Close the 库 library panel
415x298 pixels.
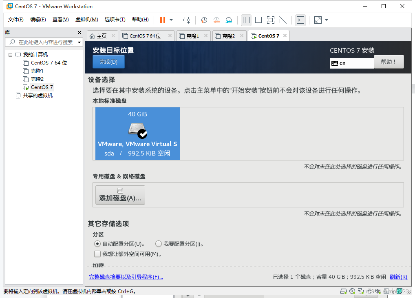point(79,32)
